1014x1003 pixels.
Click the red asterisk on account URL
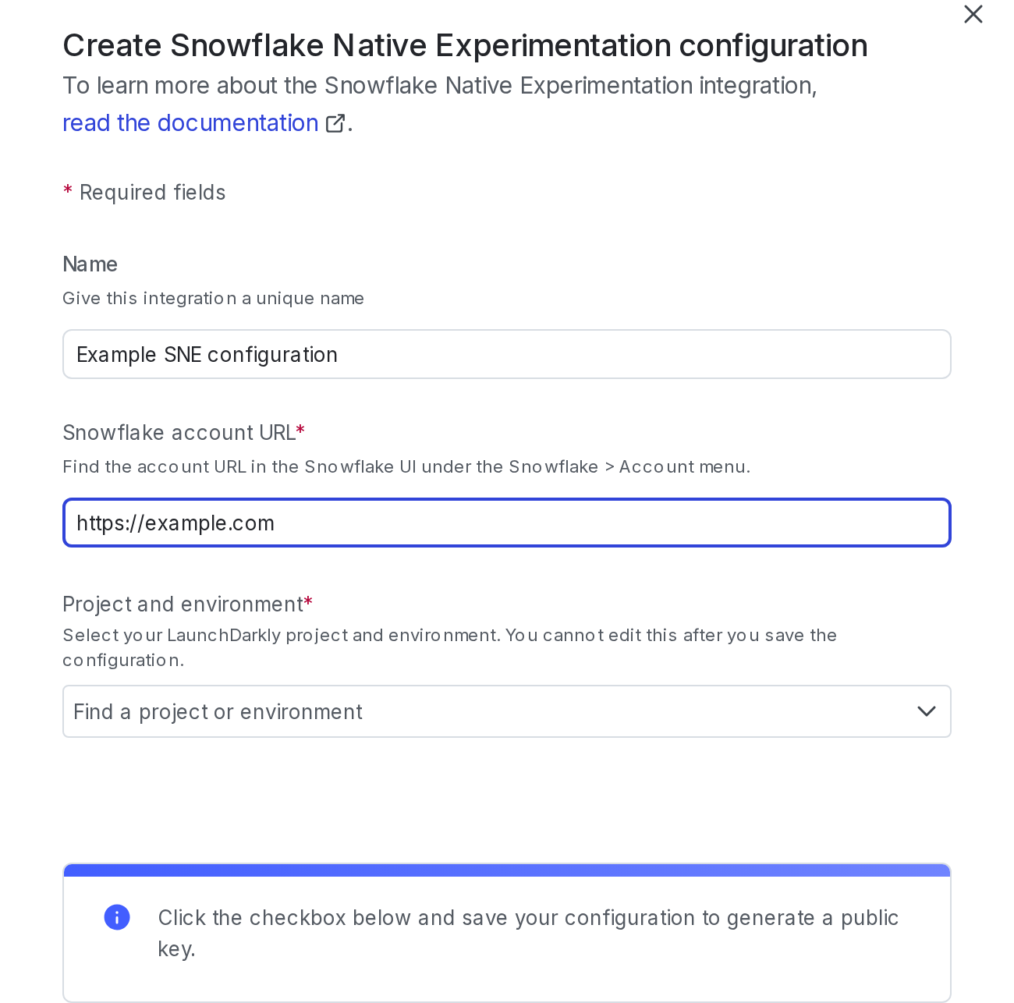tap(301, 430)
